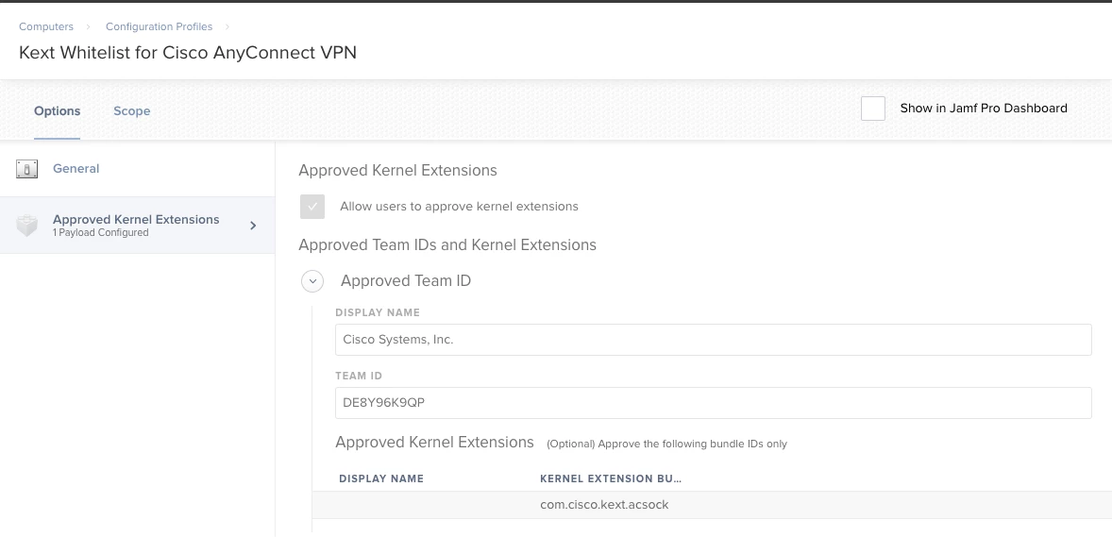Click the General payload switch icon
Image resolution: width=1112 pixels, height=537 pixels.
[x=27, y=169]
